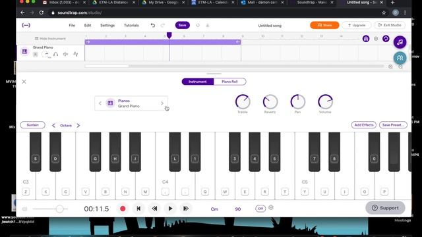Reload the browser page

click(x=41, y=13)
